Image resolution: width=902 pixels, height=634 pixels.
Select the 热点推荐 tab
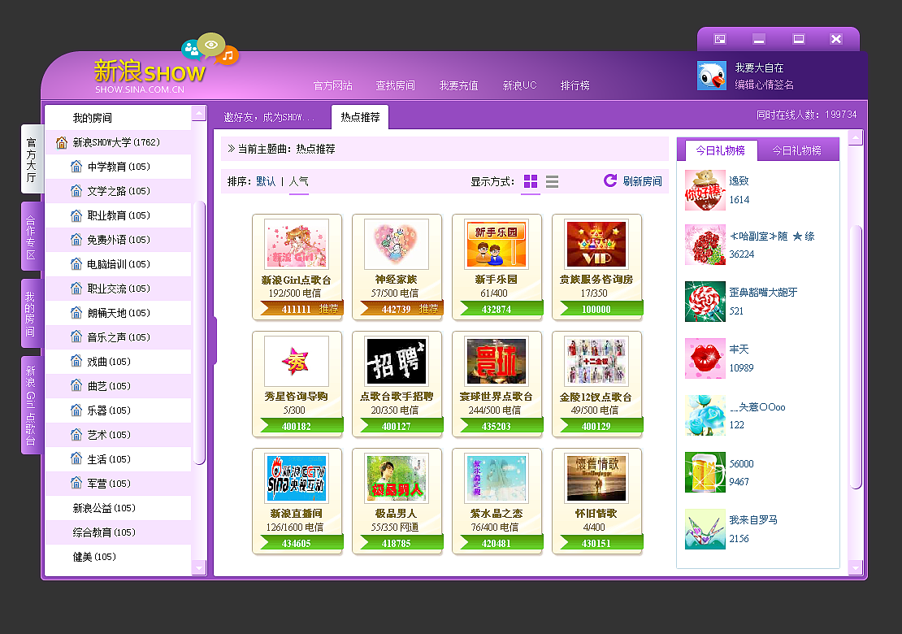360,117
